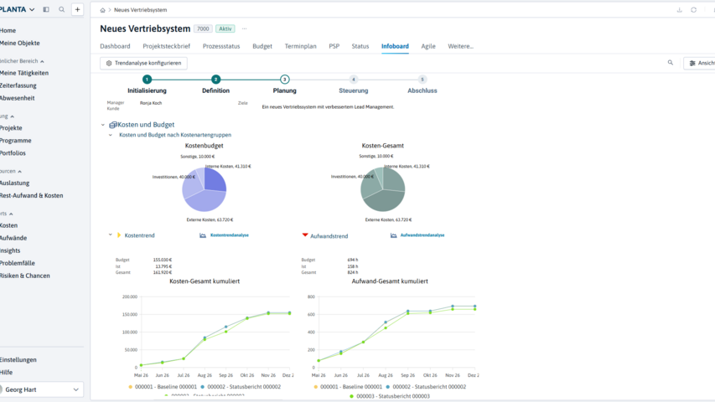Open search in the left sidebar
Screen dimensions: 715x402
click(x=61, y=9)
